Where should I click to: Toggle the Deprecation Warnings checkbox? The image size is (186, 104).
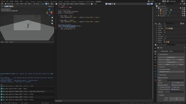click(172, 85)
